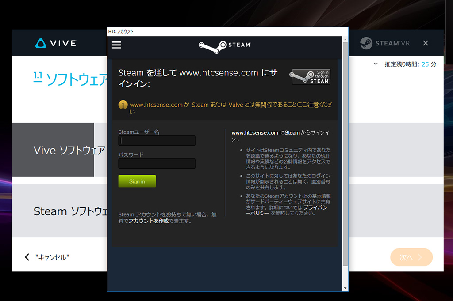Click the Steam を通して sign-in heading
453x301 pixels.
198,78
